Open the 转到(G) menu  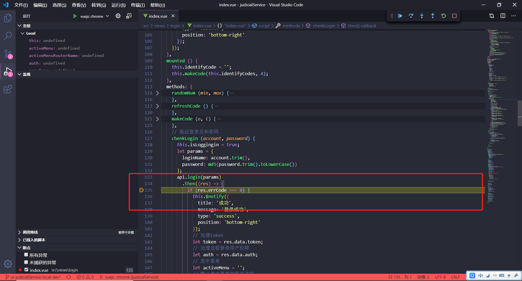(99, 5)
